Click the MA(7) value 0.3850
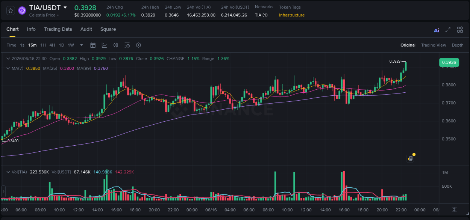The height and width of the screenshot is (220, 470). point(33,68)
